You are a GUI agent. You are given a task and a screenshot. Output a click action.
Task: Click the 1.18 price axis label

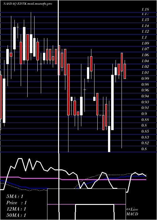pos(145,9)
